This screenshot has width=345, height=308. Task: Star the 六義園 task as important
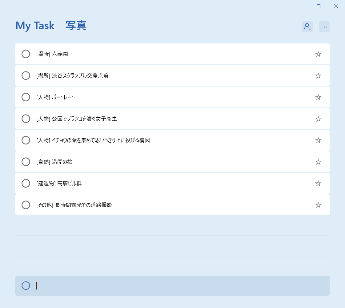click(x=318, y=54)
